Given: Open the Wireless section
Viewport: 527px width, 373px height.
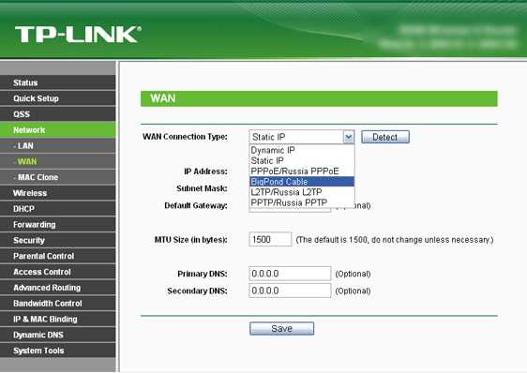Looking at the screenshot, I should tap(57, 193).
